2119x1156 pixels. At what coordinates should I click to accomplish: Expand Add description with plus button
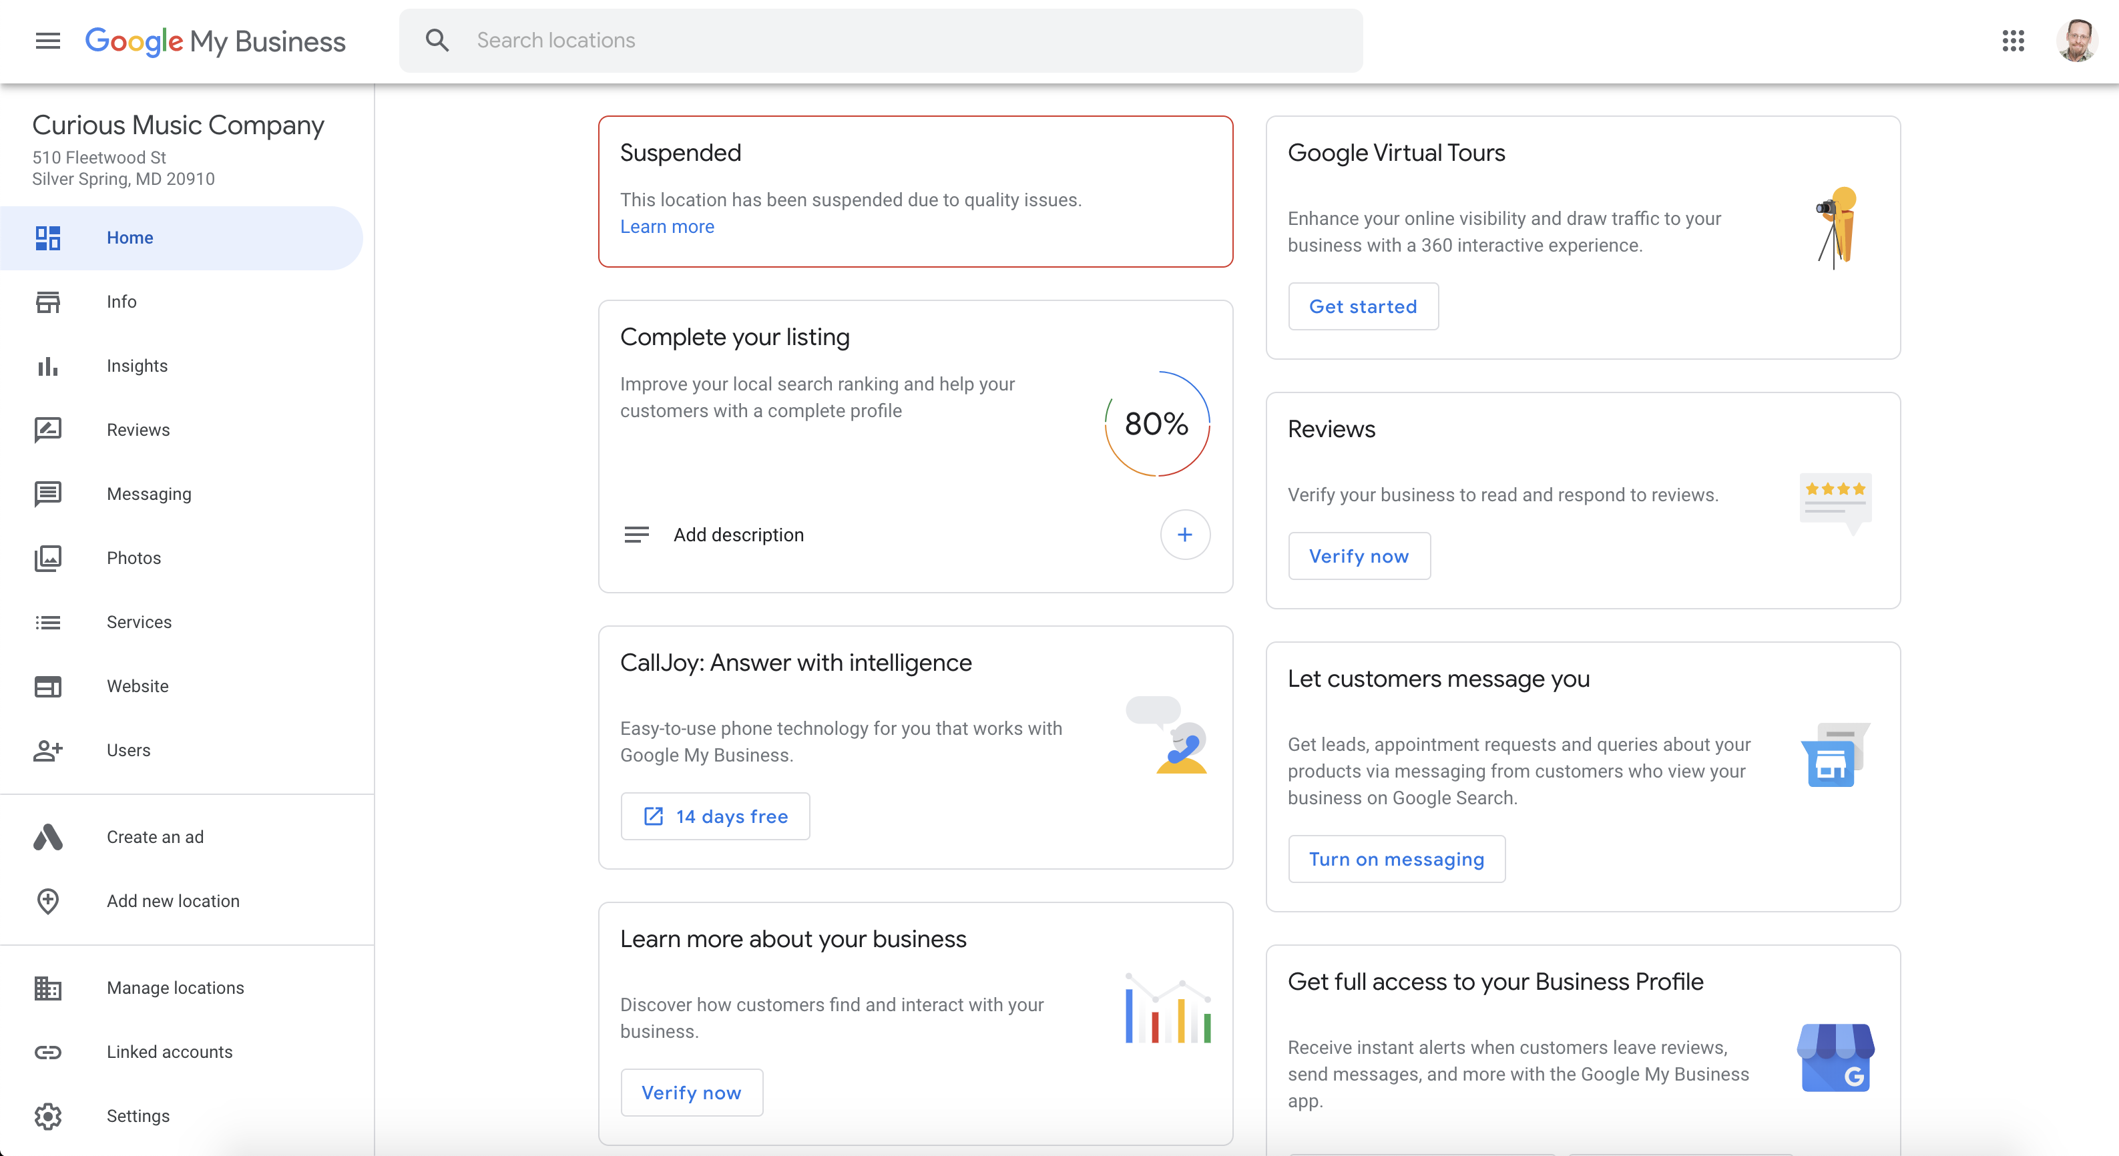coord(1184,535)
